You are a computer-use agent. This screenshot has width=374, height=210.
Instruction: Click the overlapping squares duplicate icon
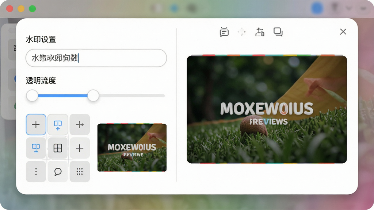click(278, 32)
